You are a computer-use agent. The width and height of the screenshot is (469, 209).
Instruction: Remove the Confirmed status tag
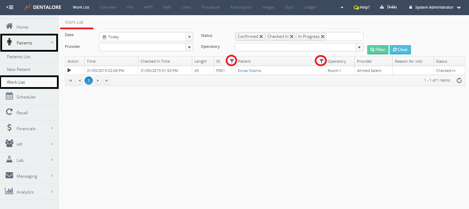click(x=261, y=36)
